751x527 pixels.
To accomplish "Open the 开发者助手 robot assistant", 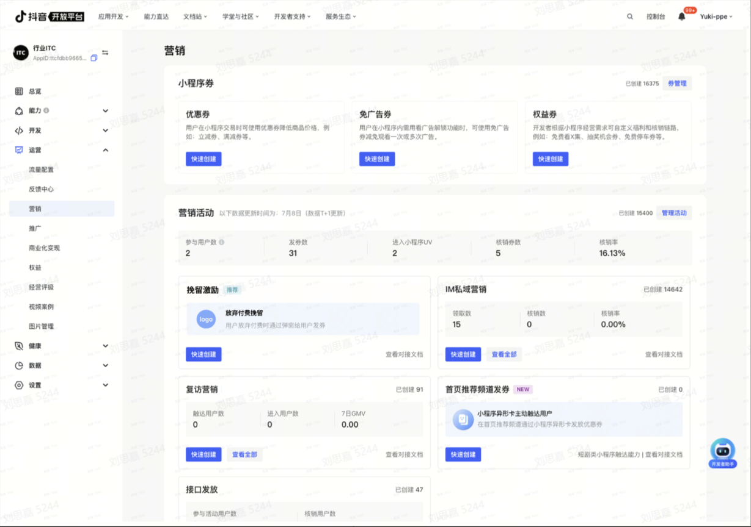I will [x=722, y=453].
